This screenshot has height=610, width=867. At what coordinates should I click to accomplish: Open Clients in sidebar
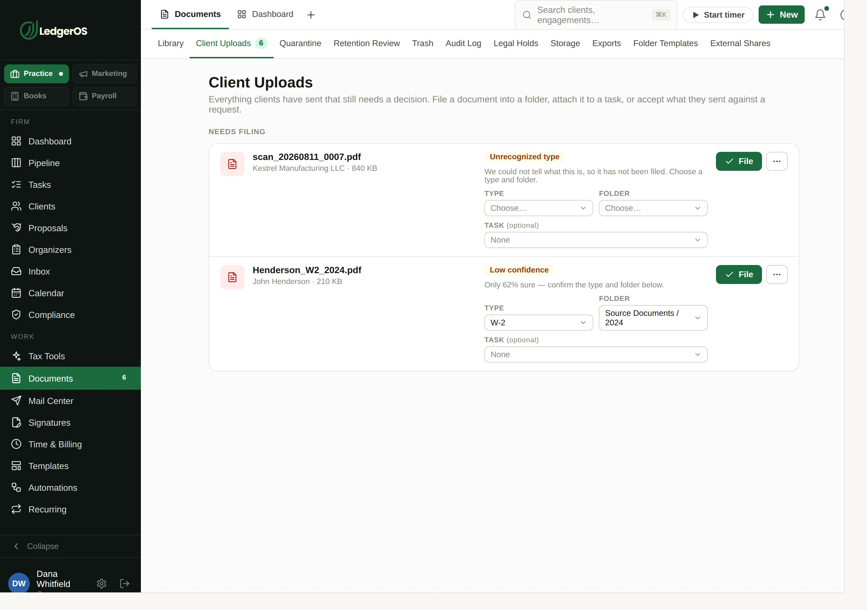[70, 206]
